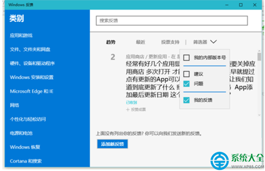This screenshot has width=265, height=171.
Task: Click the scroll up arrow of feedback list
Action: click(259, 51)
